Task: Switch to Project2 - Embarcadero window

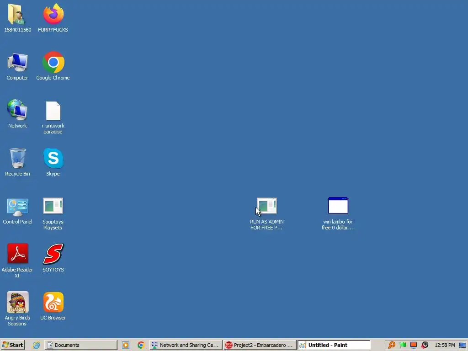Action: click(x=260, y=345)
